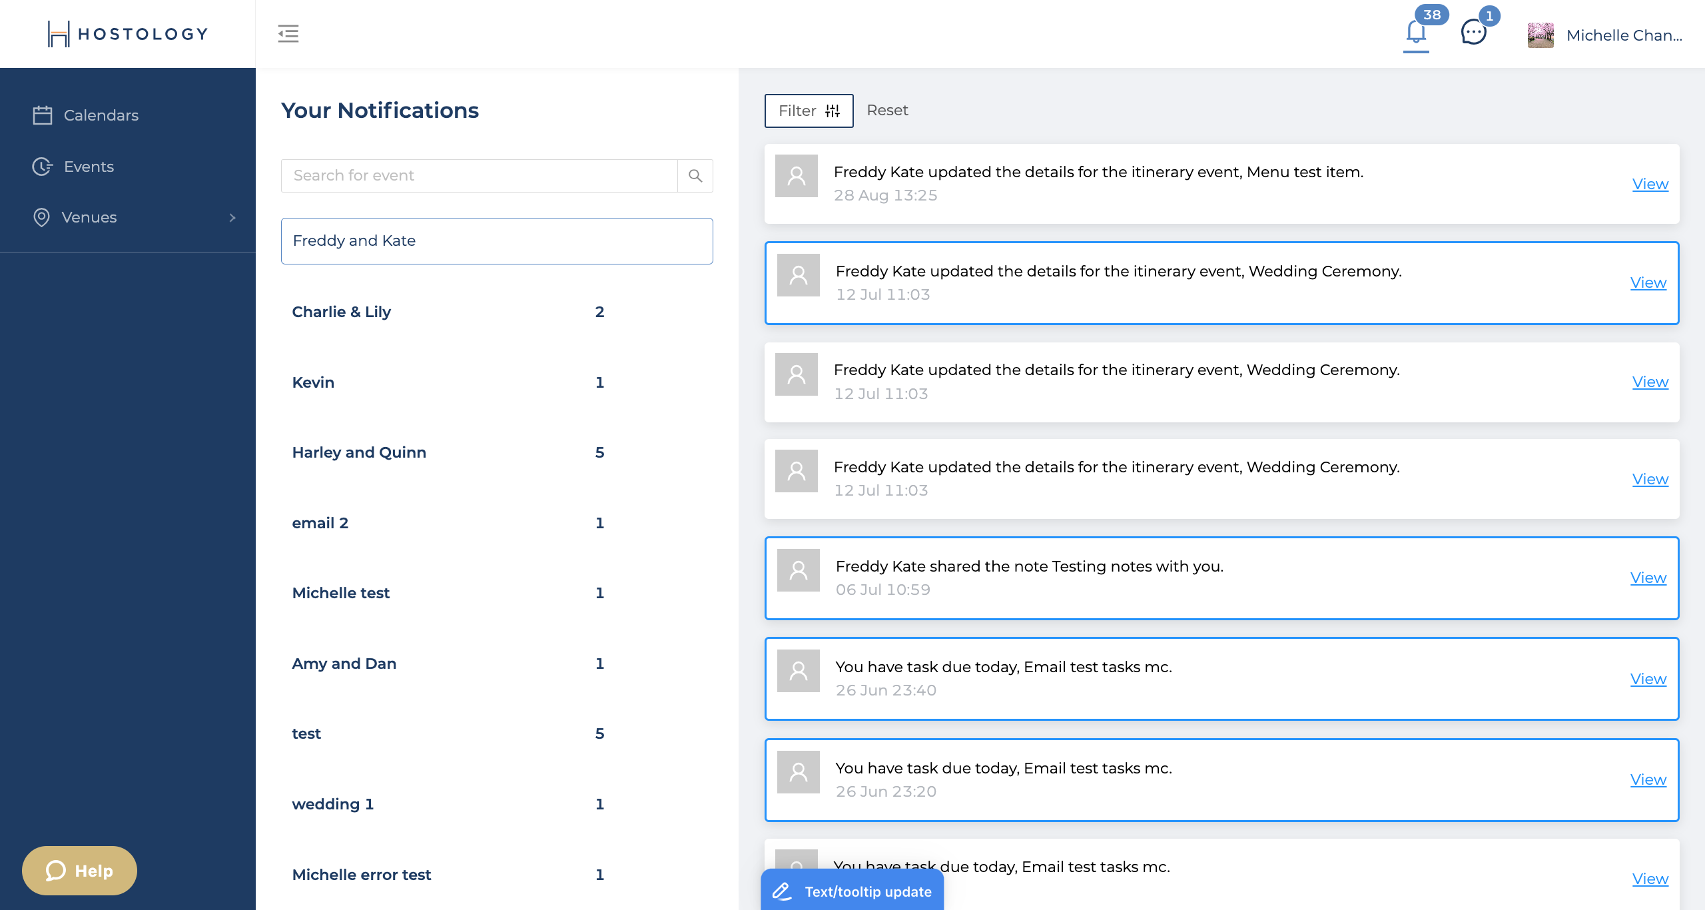Screen dimensions: 1705x910
Task: Expand the Venues submenu chevron
Action: (x=232, y=218)
